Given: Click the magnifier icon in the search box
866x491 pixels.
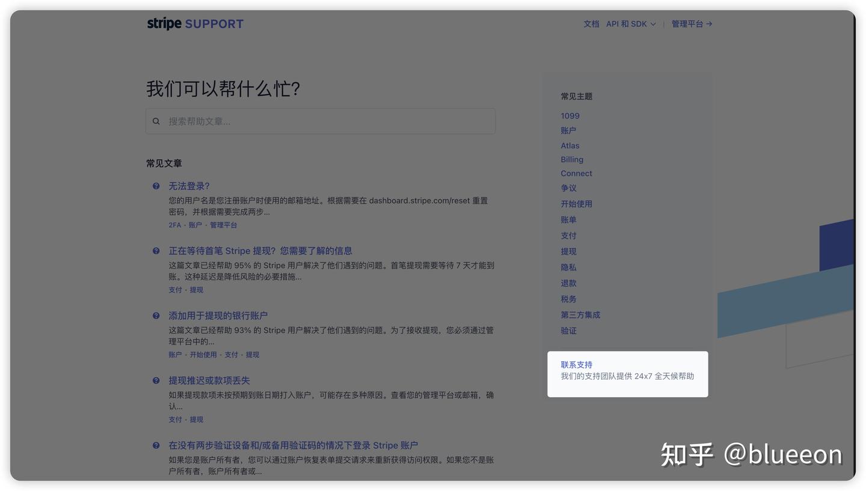Looking at the screenshot, I should [156, 121].
